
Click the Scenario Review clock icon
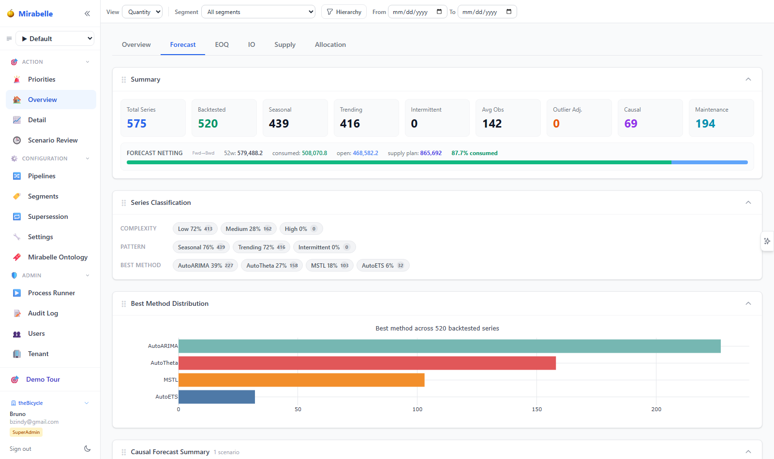17,140
